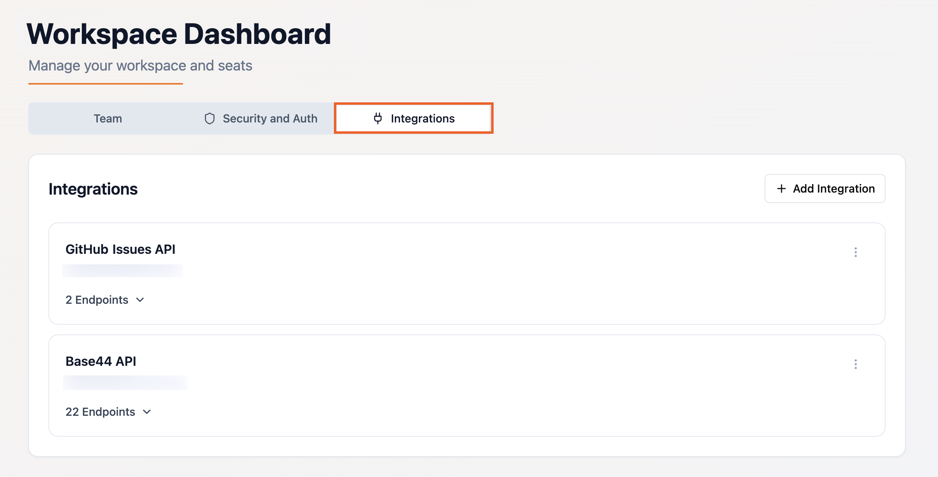The width and height of the screenshot is (938, 477).
Task: Click the Base44 API title
Action: tap(102, 361)
